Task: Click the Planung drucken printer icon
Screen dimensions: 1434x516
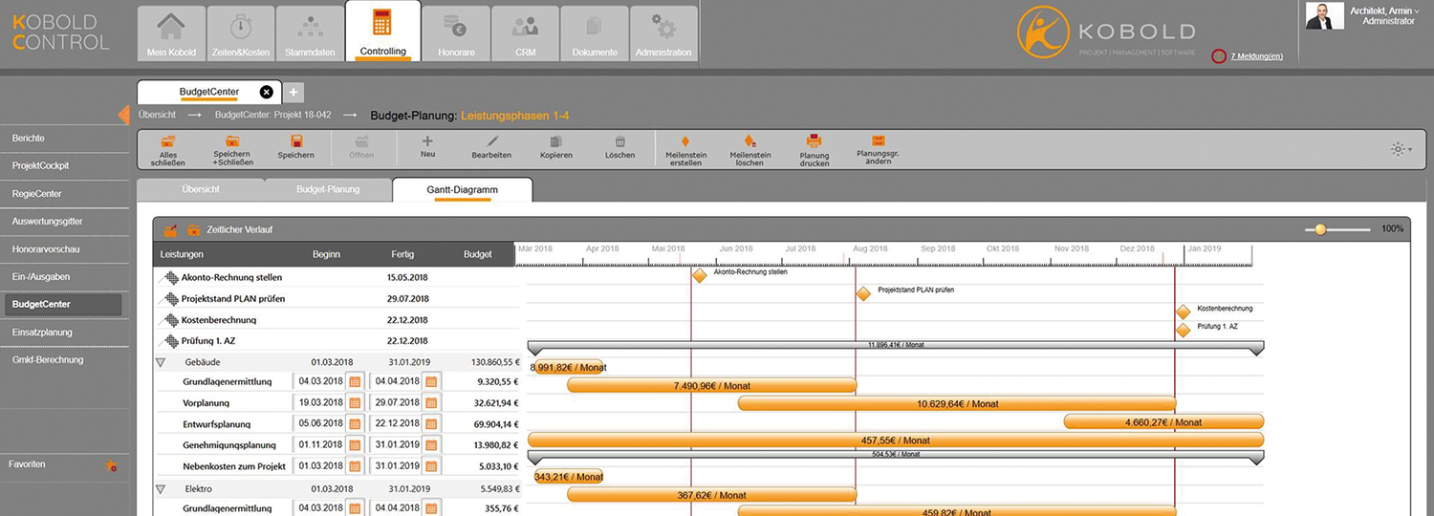Action: pyautogui.click(x=815, y=140)
